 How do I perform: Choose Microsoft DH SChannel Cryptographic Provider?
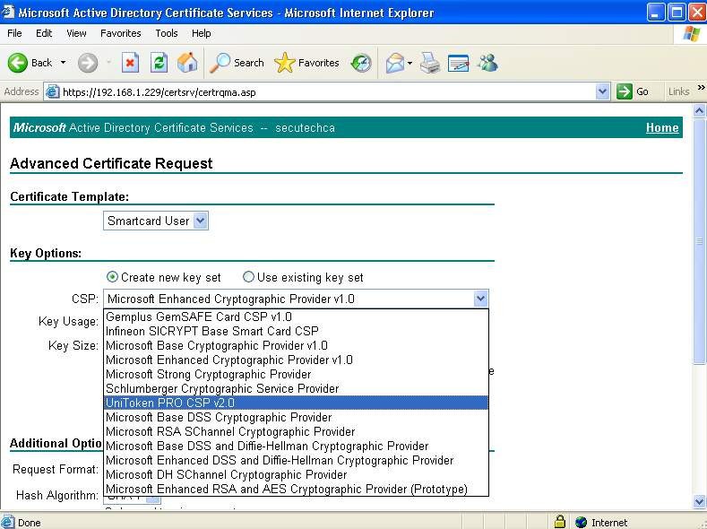(x=296, y=474)
